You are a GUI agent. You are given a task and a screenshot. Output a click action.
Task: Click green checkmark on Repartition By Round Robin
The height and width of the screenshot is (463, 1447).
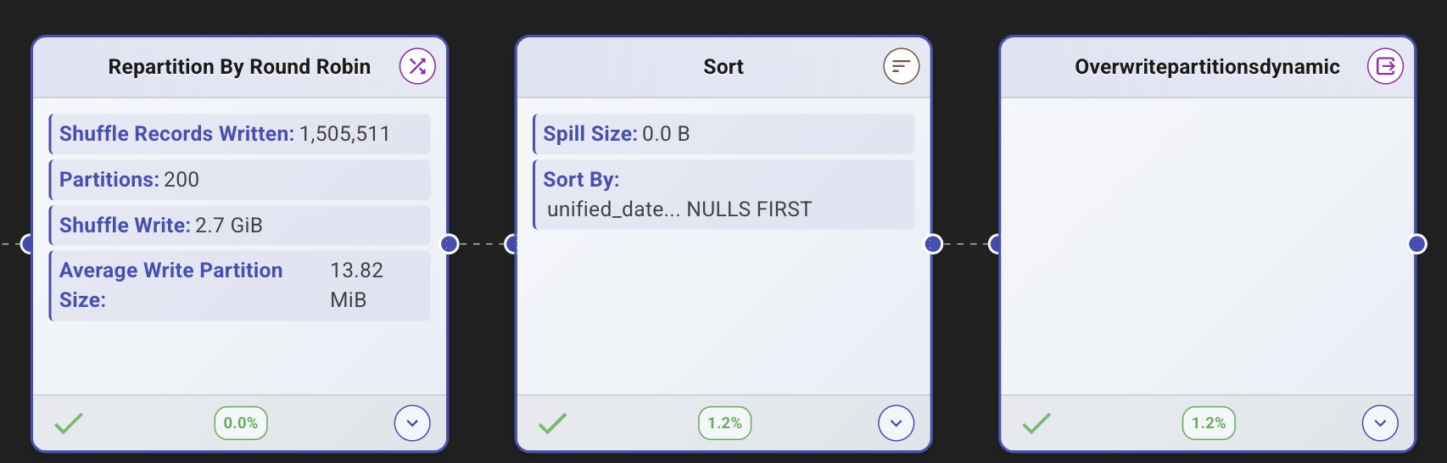(x=69, y=423)
